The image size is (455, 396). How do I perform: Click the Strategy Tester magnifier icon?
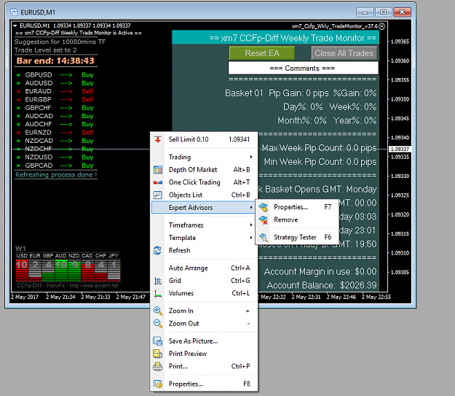point(264,237)
